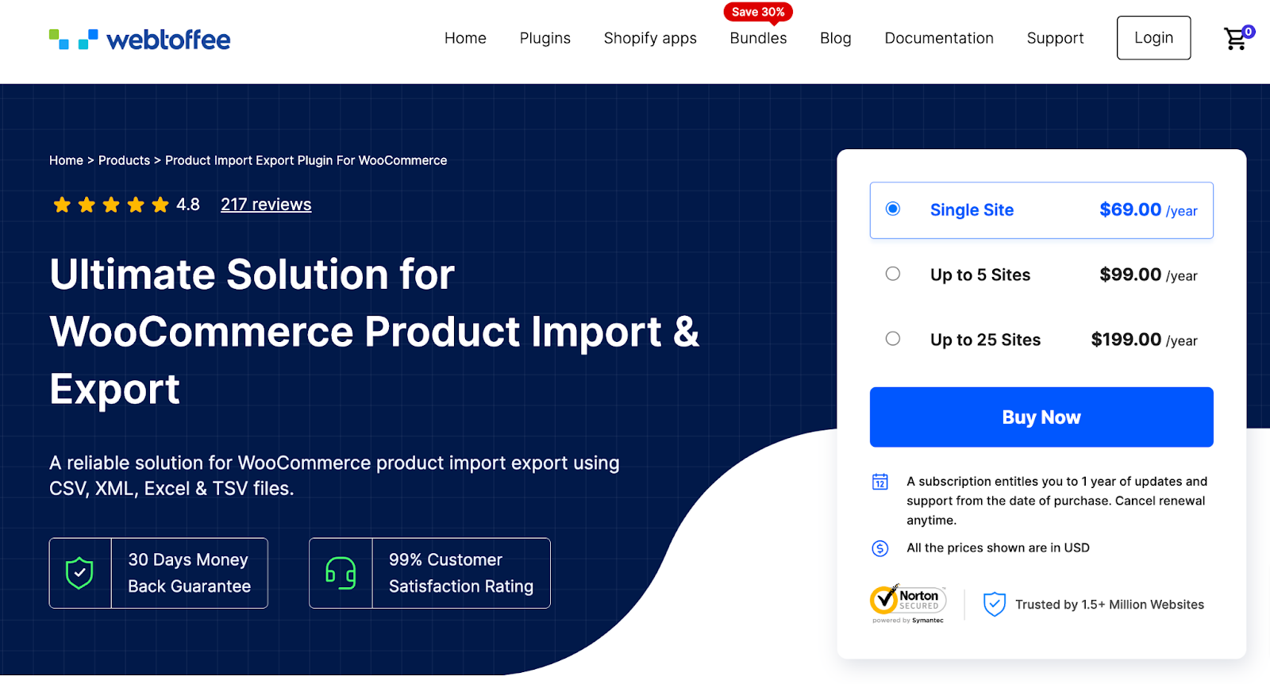Click the Buy Now button

(1041, 417)
